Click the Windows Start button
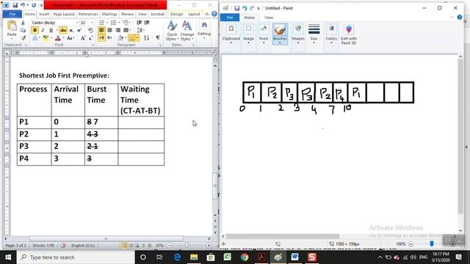Image resolution: width=470 pixels, height=264 pixels. click(8, 257)
